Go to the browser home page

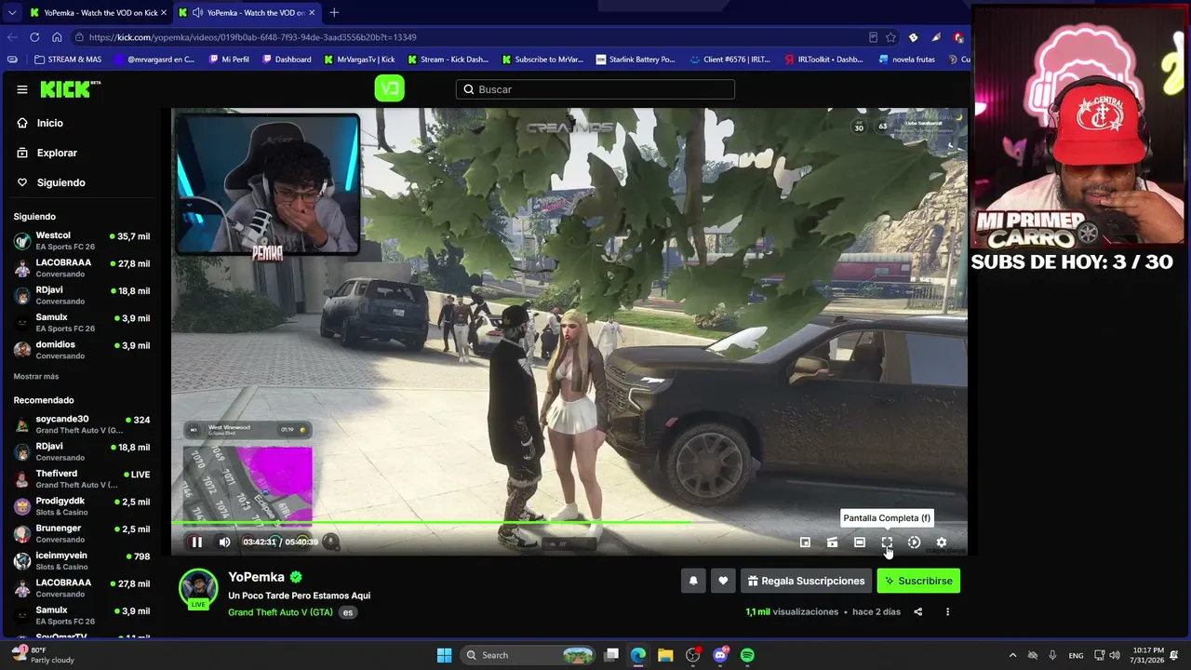coord(57,37)
